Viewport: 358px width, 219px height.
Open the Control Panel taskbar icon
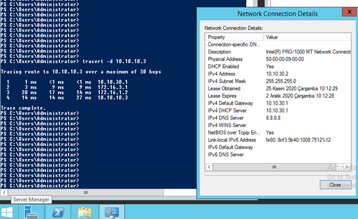pos(112,212)
